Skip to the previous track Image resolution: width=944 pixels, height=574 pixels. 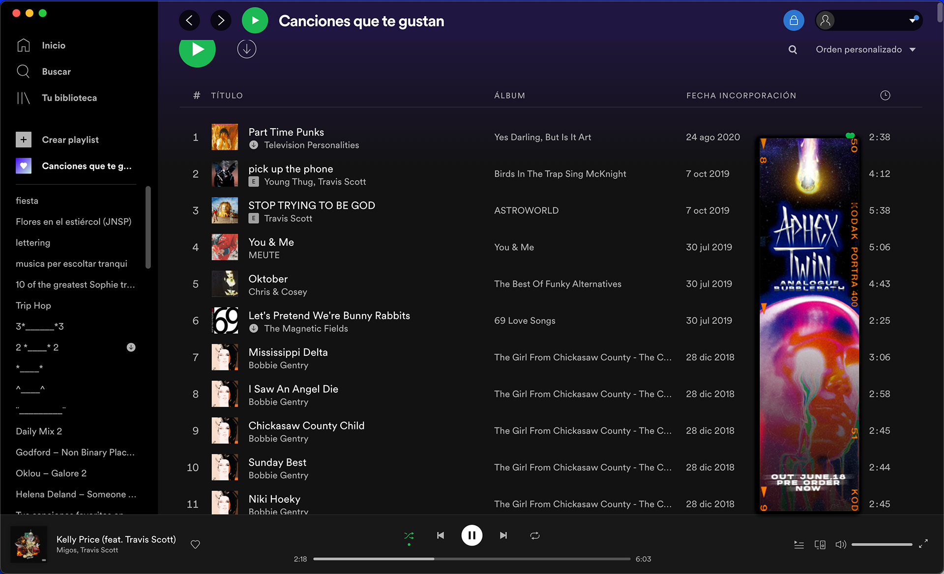coord(441,536)
